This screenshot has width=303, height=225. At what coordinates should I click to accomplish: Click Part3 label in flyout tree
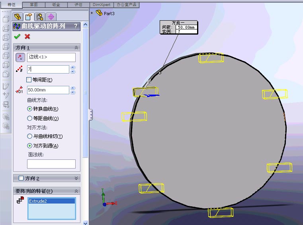click(109, 13)
